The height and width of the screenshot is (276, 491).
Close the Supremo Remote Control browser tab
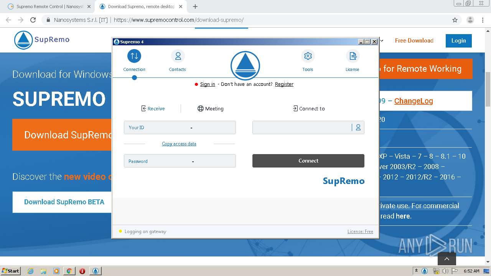click(x=89, y=7)
